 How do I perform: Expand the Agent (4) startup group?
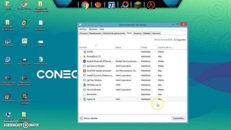click(x=80, y=99)
